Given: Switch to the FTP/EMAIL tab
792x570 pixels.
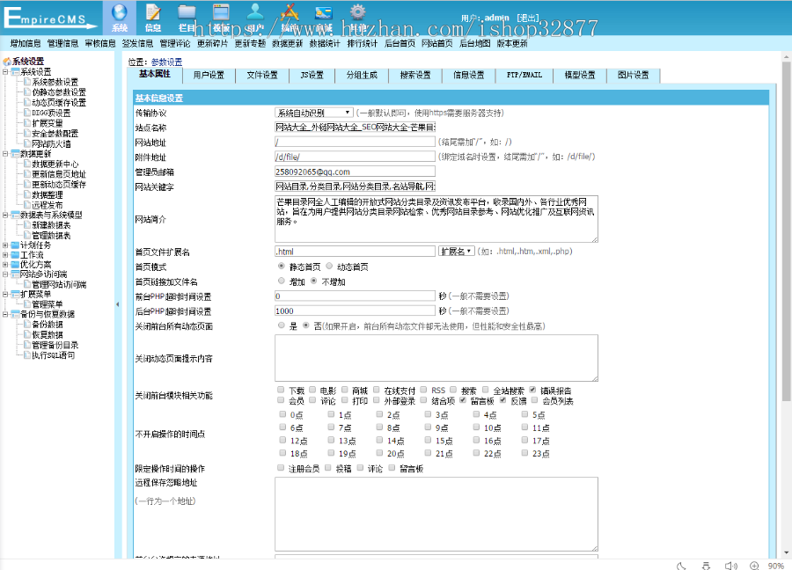Looking at the screenshot, I should click(x=524, y=76).
